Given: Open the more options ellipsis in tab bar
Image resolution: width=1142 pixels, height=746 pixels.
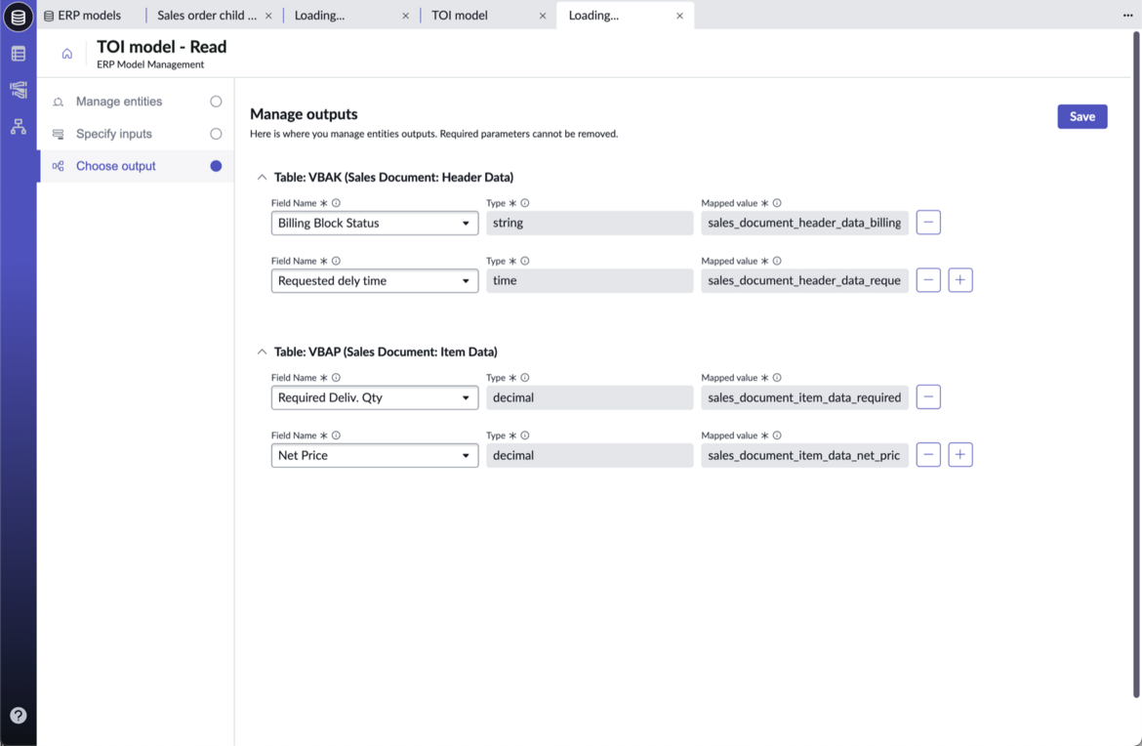Looking at the screenshot, I should click(1127, 16).
